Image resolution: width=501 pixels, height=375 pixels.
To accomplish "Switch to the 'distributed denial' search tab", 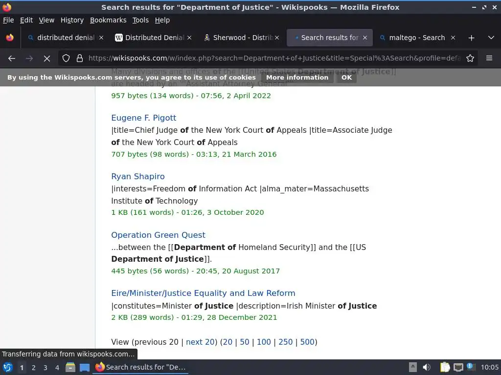I will click(x=66, y=38).
